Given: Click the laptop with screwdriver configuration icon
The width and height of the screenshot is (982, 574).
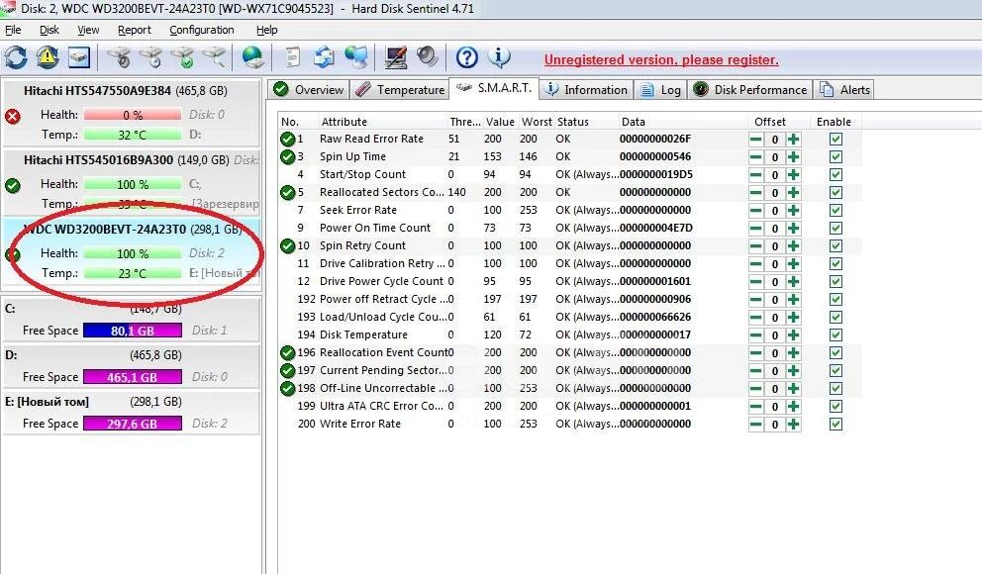Looking at the screenshot, I should 396,57.
